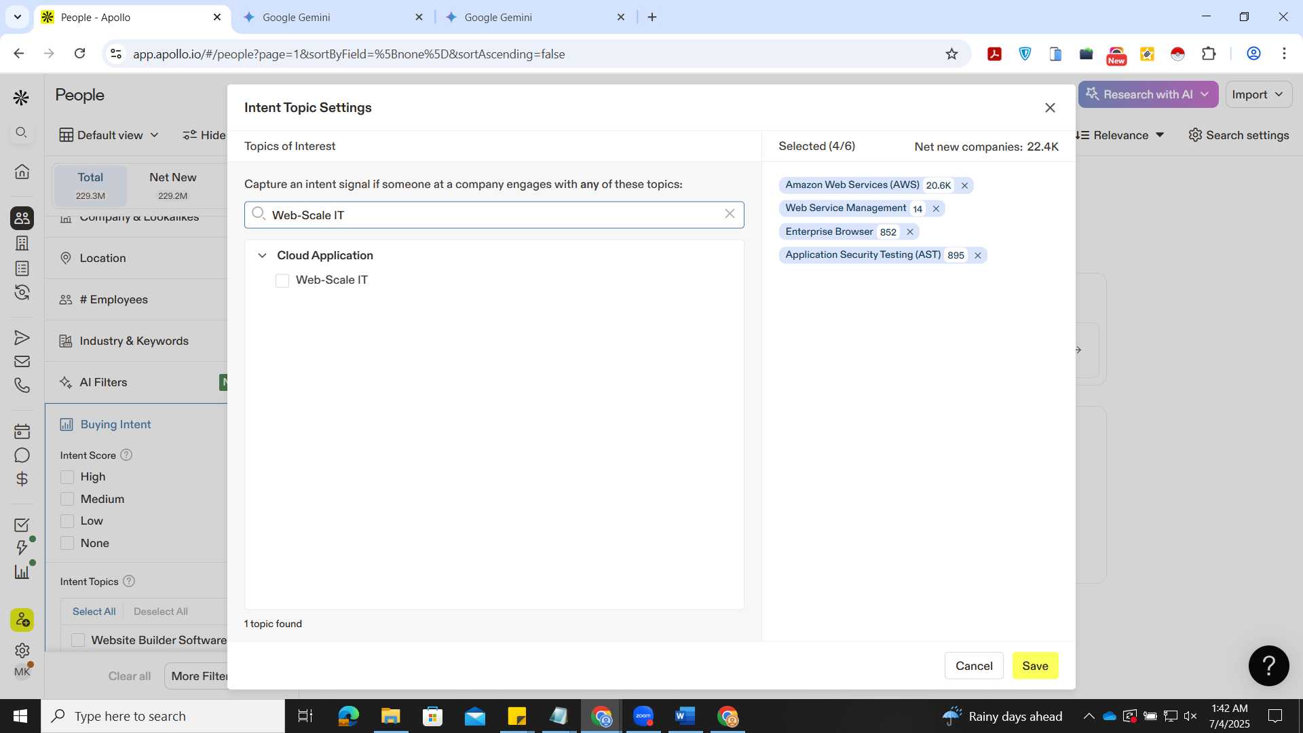Open browser Extensions puzzle icon

pos(1209,54)
